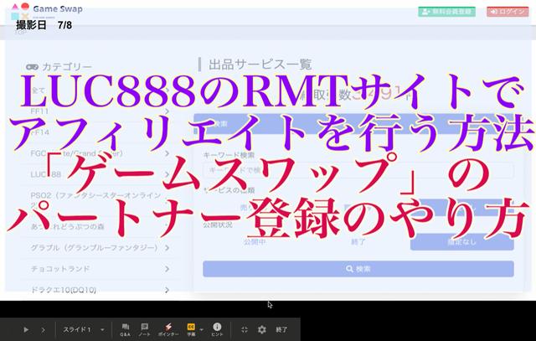Click the wide blue 検索 search button
The height and width of the screenshot is (341, 536).
click(x=358, y=269)
